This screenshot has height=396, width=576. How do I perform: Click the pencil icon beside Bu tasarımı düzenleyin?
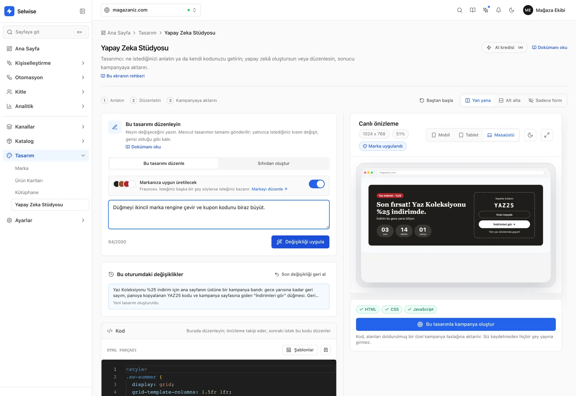(x=115, y=127)
